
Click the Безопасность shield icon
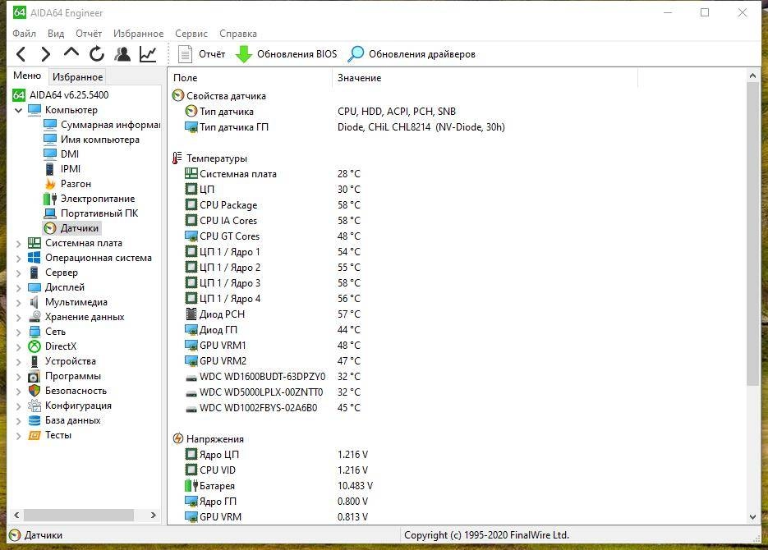point(34,391)
